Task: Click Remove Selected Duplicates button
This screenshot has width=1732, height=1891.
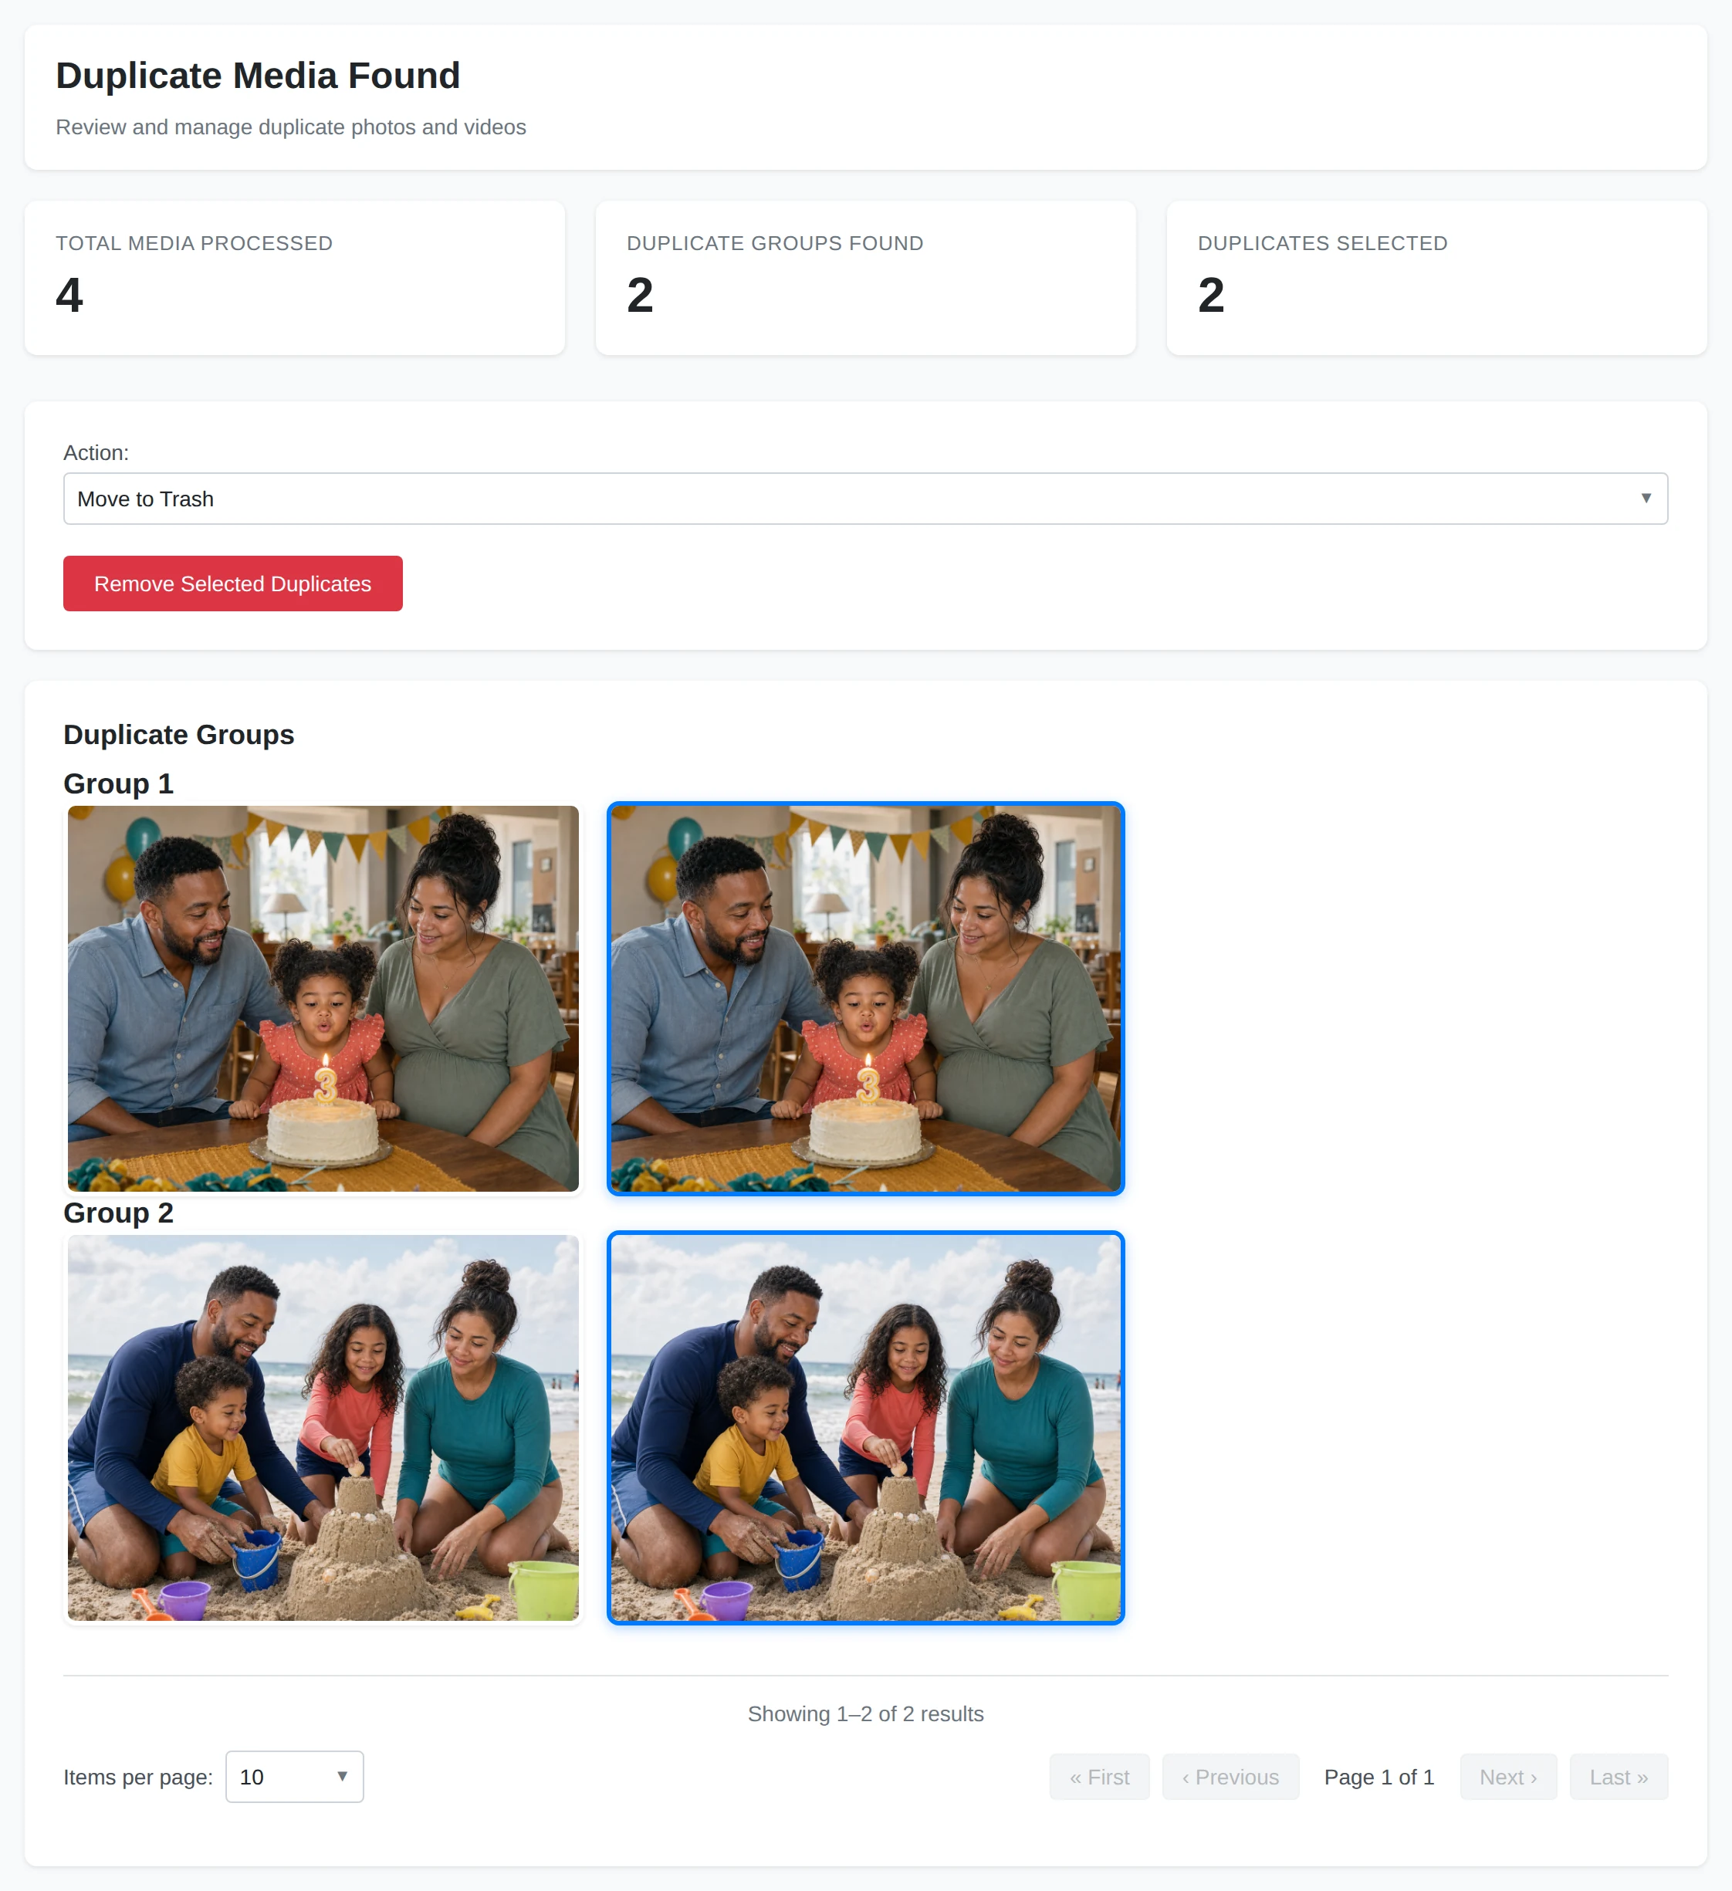Action: (x=232, y=584)
